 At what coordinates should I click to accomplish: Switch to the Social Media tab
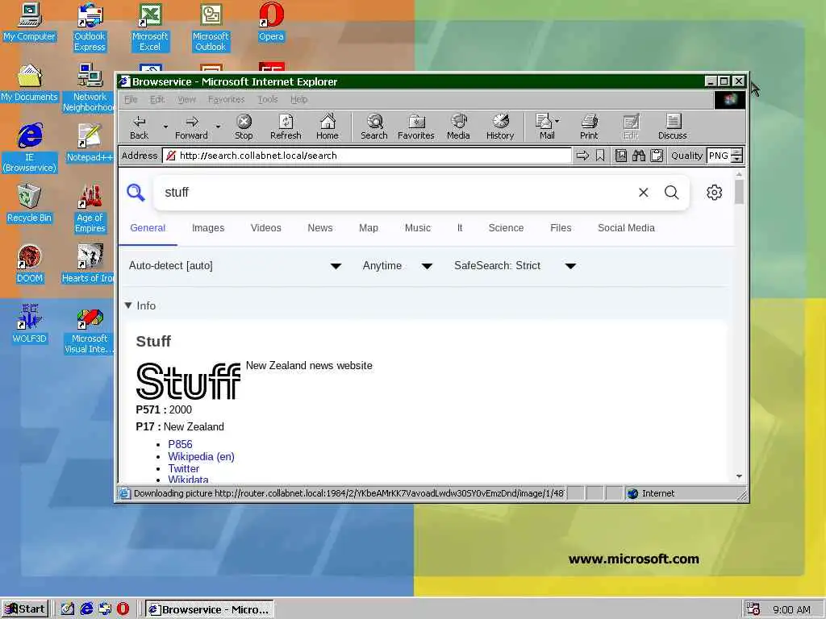(x=626, y=228)
